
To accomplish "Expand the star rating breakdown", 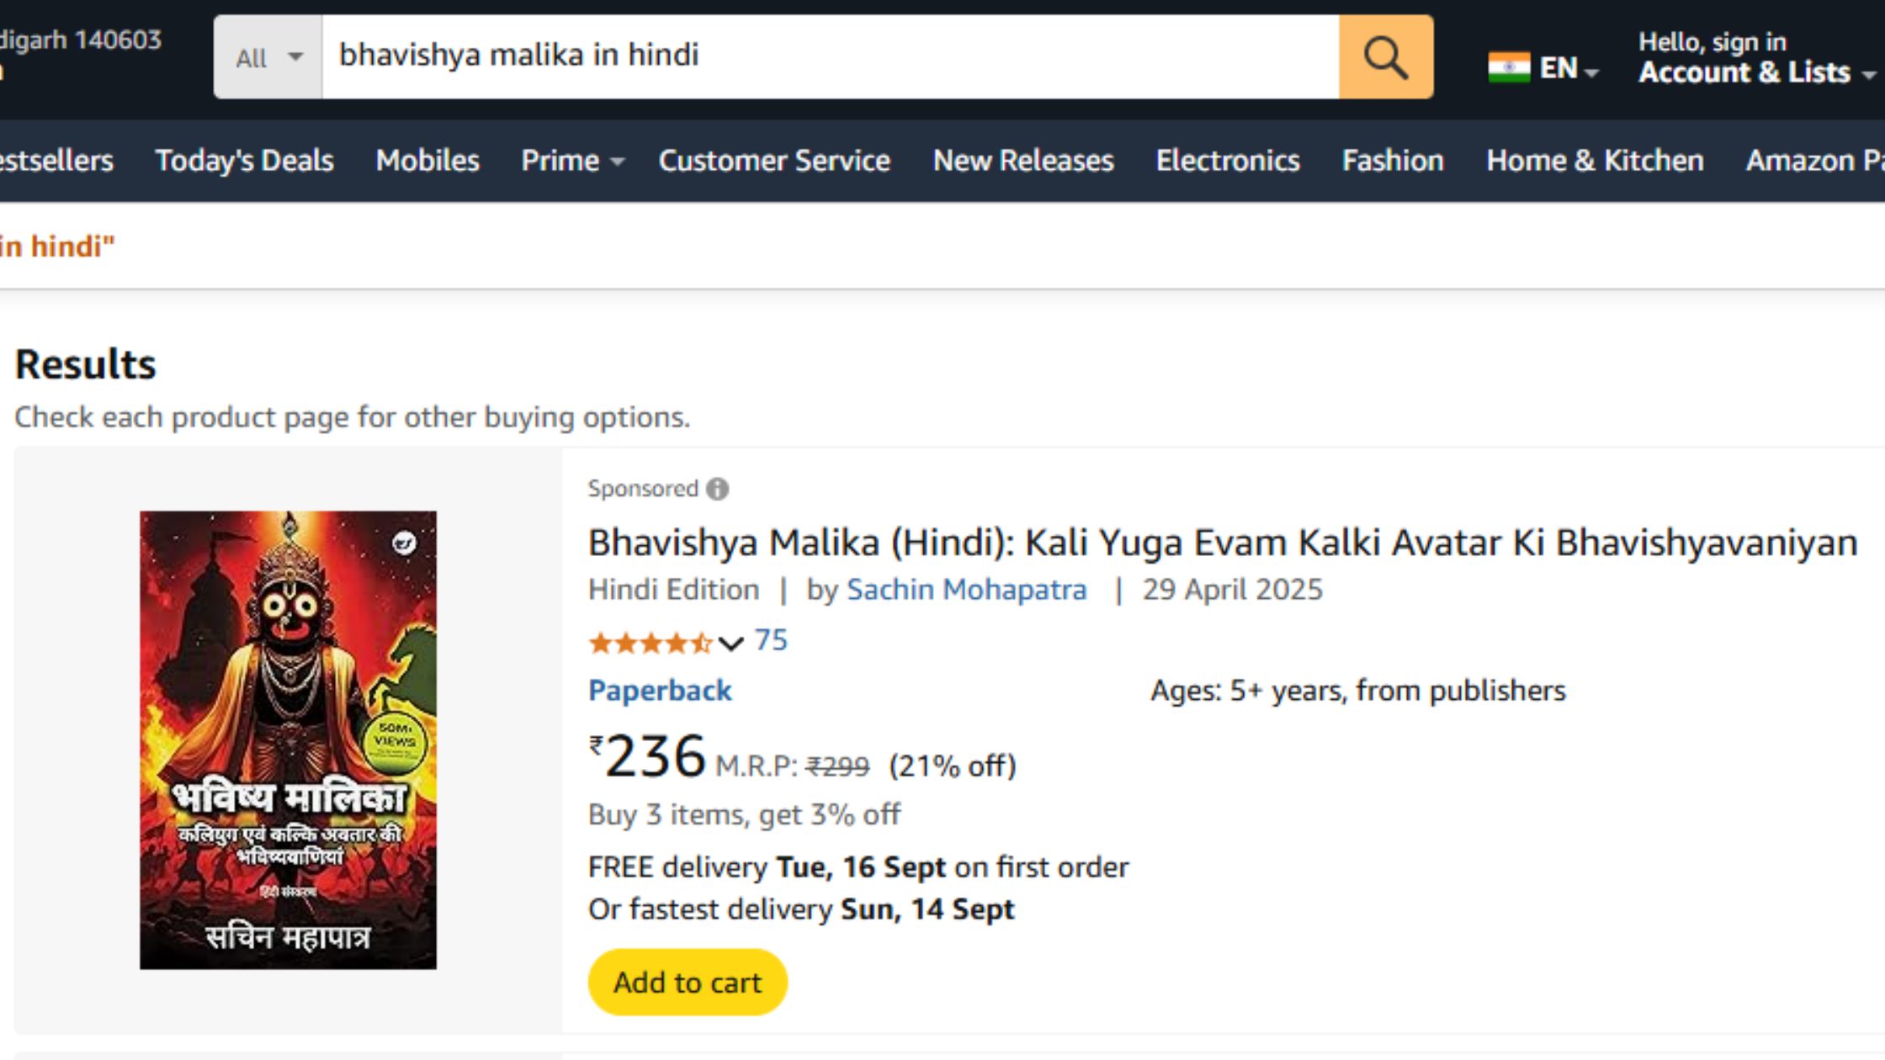I will (729, 642).
